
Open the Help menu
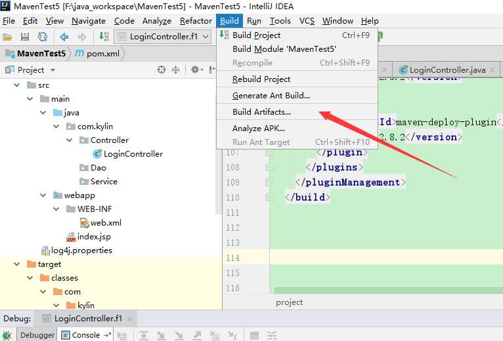tap(370, 21)
